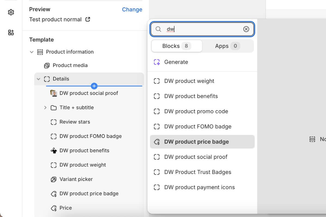Viewport: 326px width, 217px height.
Task: Collapse the Product information section
Action: point(32,52)
